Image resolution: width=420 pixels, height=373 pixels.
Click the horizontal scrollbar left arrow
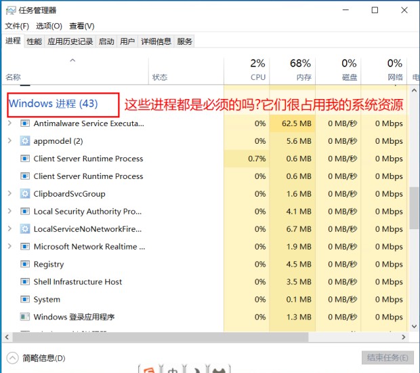(7, 337)
